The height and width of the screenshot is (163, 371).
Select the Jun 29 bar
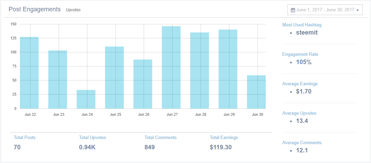pos(228,69)
